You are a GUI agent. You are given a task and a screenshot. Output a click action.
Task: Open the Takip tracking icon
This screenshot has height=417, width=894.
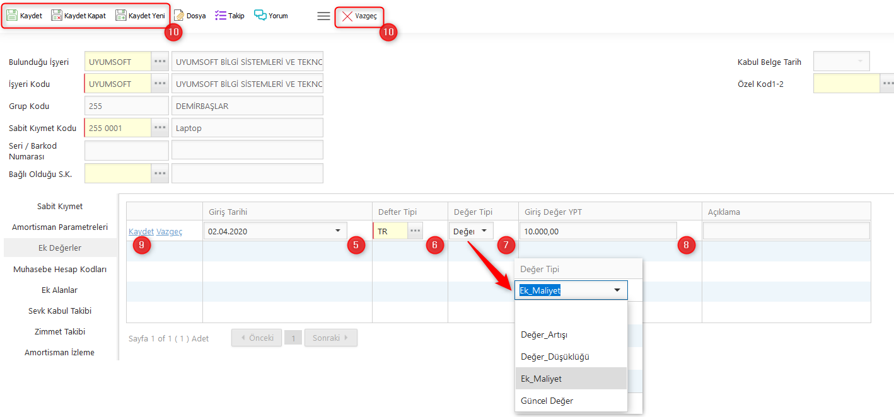(x=221, y=16)
